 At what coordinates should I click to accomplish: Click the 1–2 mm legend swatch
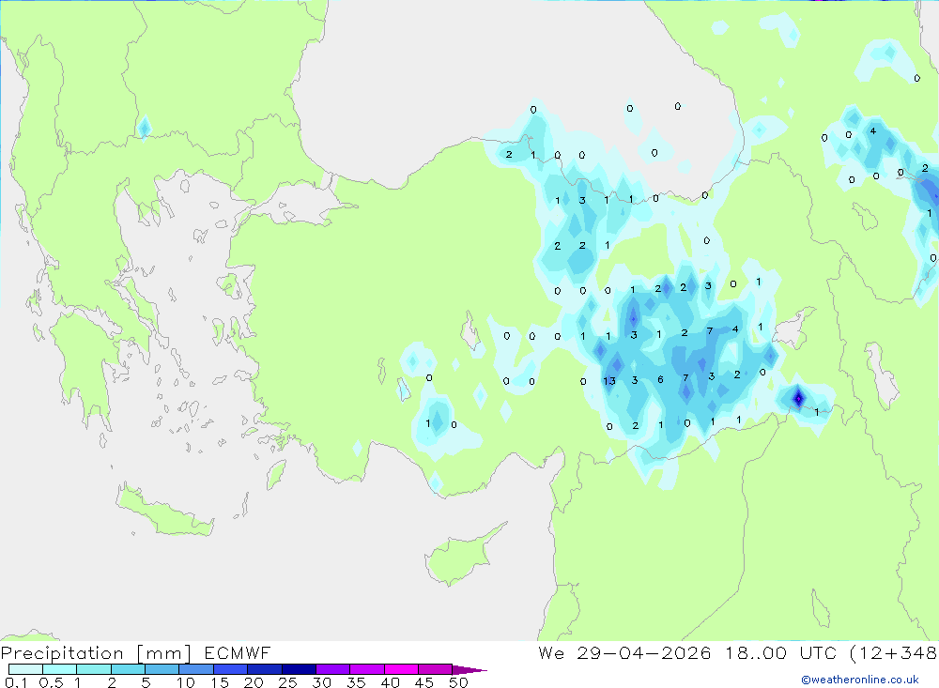[94, 669]
